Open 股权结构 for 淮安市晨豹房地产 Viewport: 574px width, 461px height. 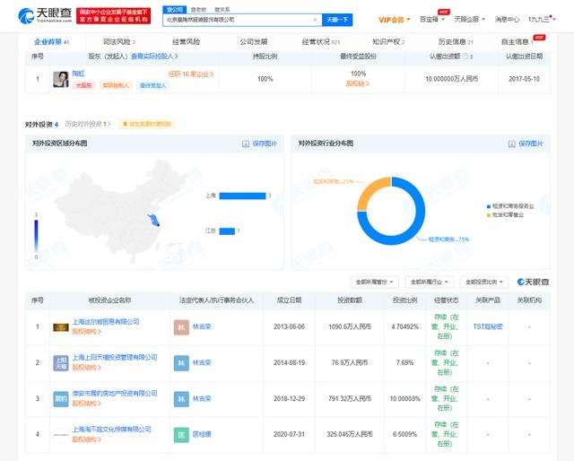[86, 403]
